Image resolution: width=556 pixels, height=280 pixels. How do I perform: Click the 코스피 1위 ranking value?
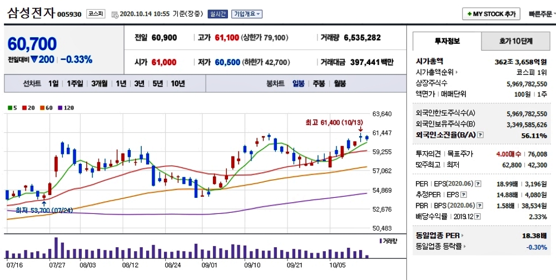click(532, 73)
